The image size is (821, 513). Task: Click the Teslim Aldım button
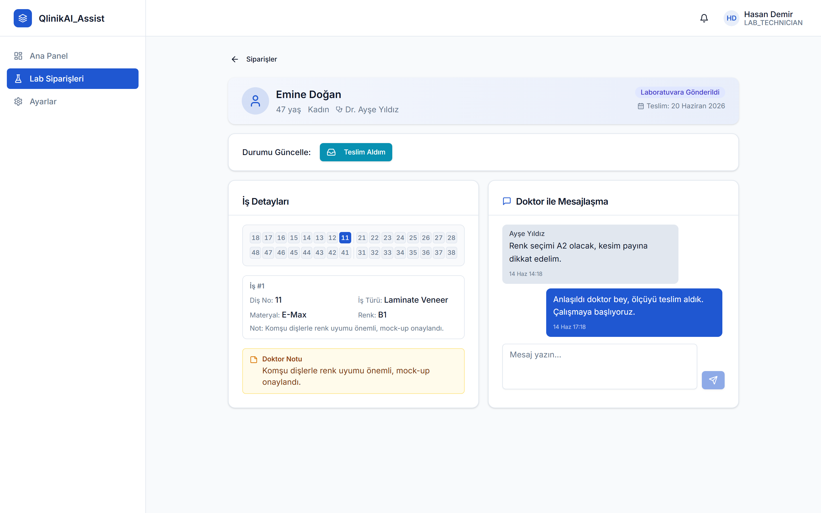pyautogui.click(x=356, y=152)
